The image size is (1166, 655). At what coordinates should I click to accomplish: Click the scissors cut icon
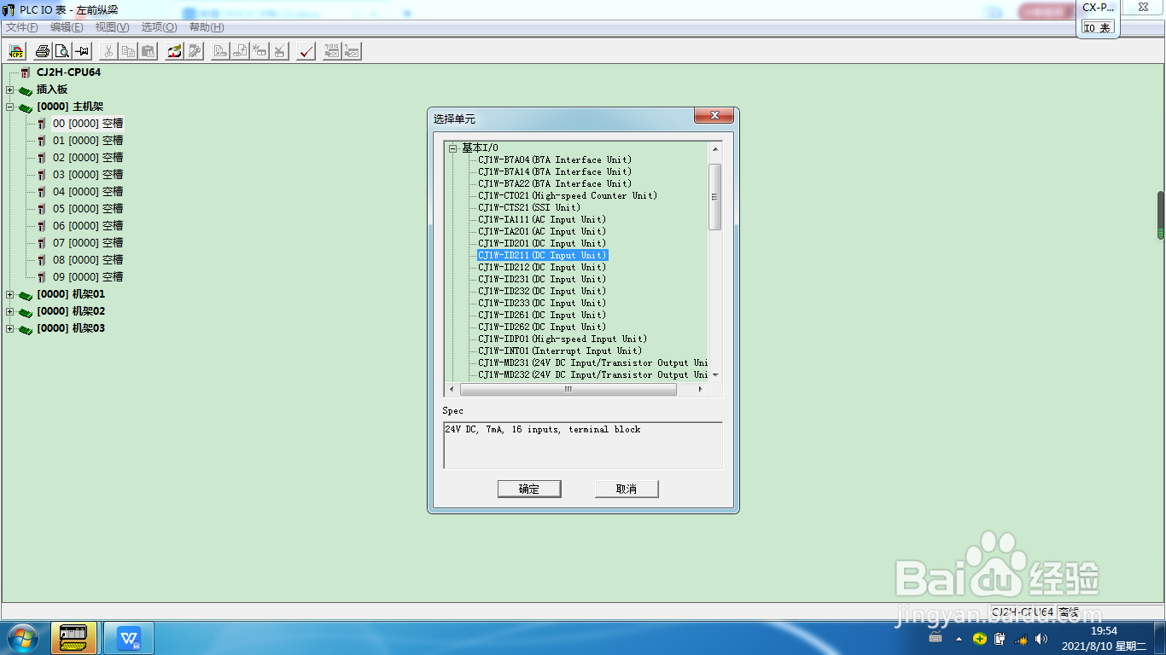(108, 51)
